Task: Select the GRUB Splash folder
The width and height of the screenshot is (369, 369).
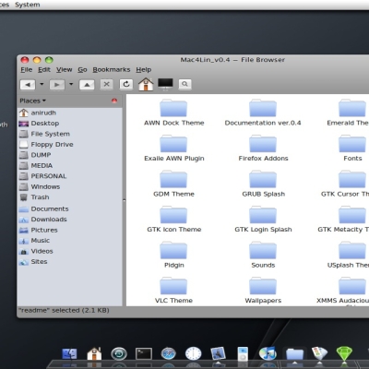Action: [263, 184]
